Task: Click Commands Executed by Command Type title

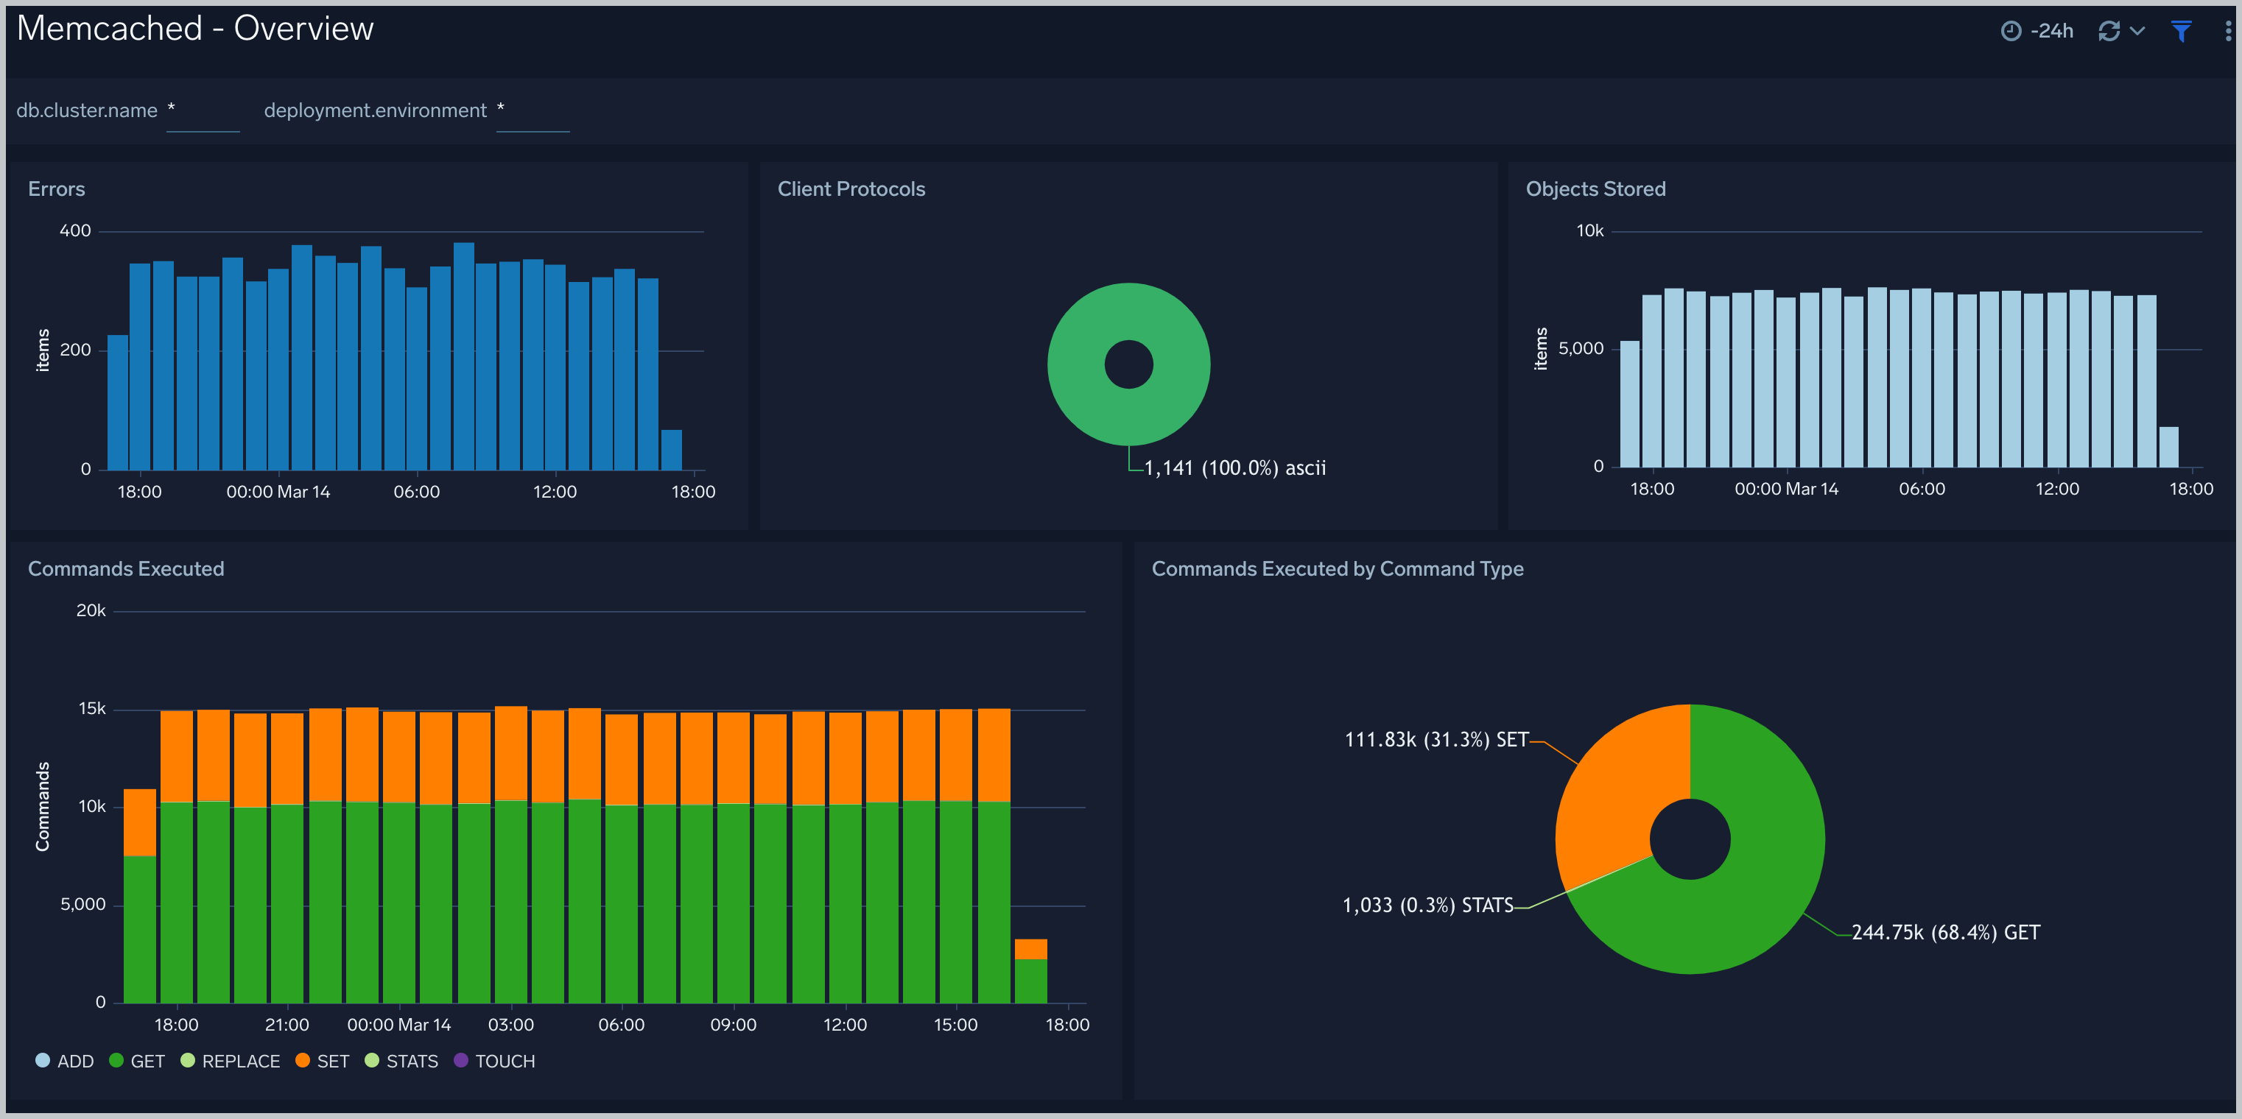Action: [1337, 568]
